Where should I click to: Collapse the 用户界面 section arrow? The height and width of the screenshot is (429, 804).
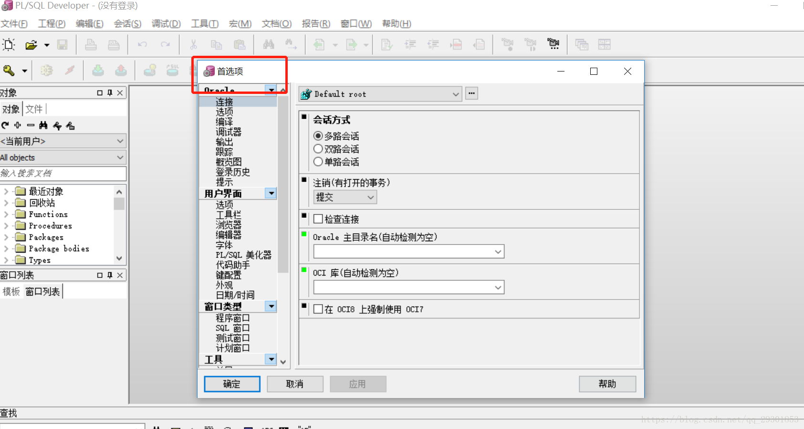pyautogui.click(x=271, y=193)
